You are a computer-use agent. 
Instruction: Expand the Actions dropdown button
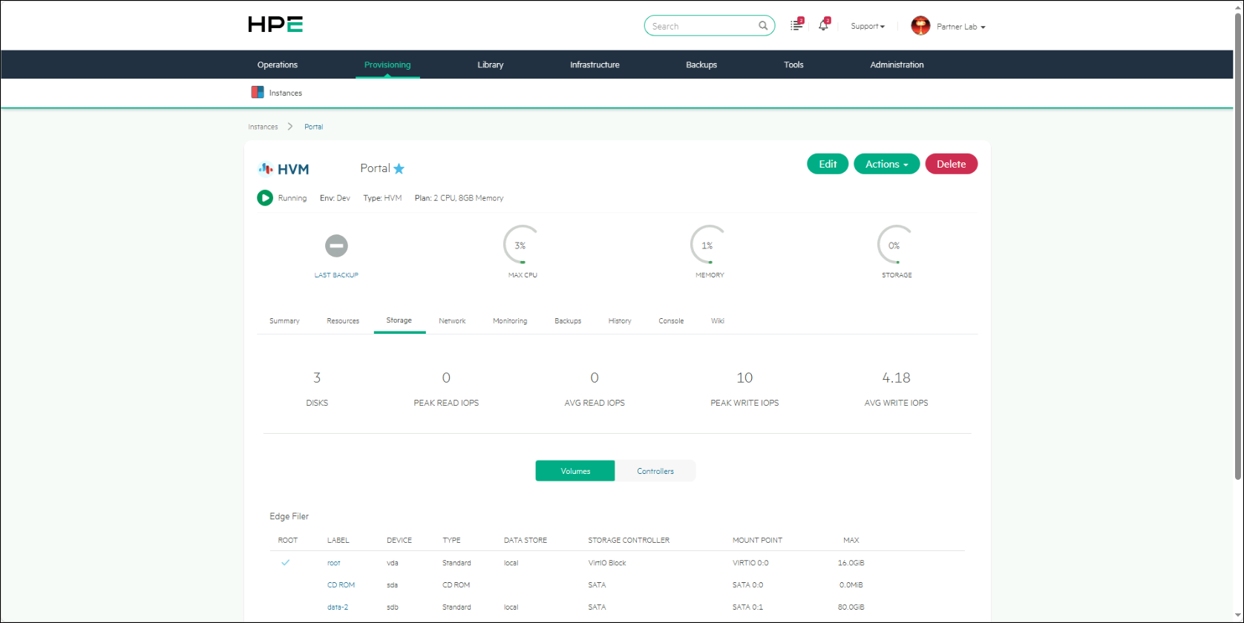tap(886, 164)
